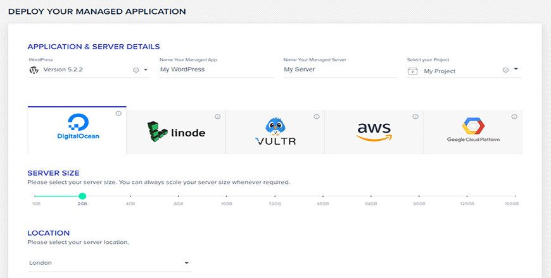
Task: Select the DigitalOcean provider tab
Action: [x=77, y=130]
